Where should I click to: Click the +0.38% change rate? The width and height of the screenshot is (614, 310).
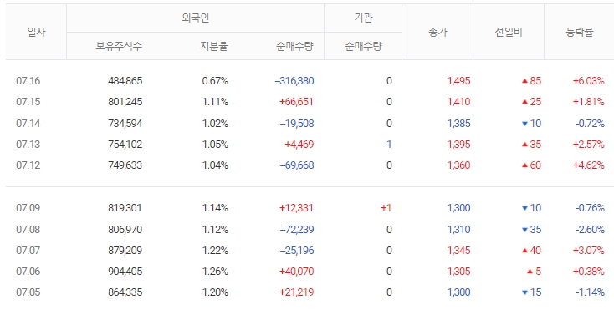pyautogui.click(x=589, y=272)
